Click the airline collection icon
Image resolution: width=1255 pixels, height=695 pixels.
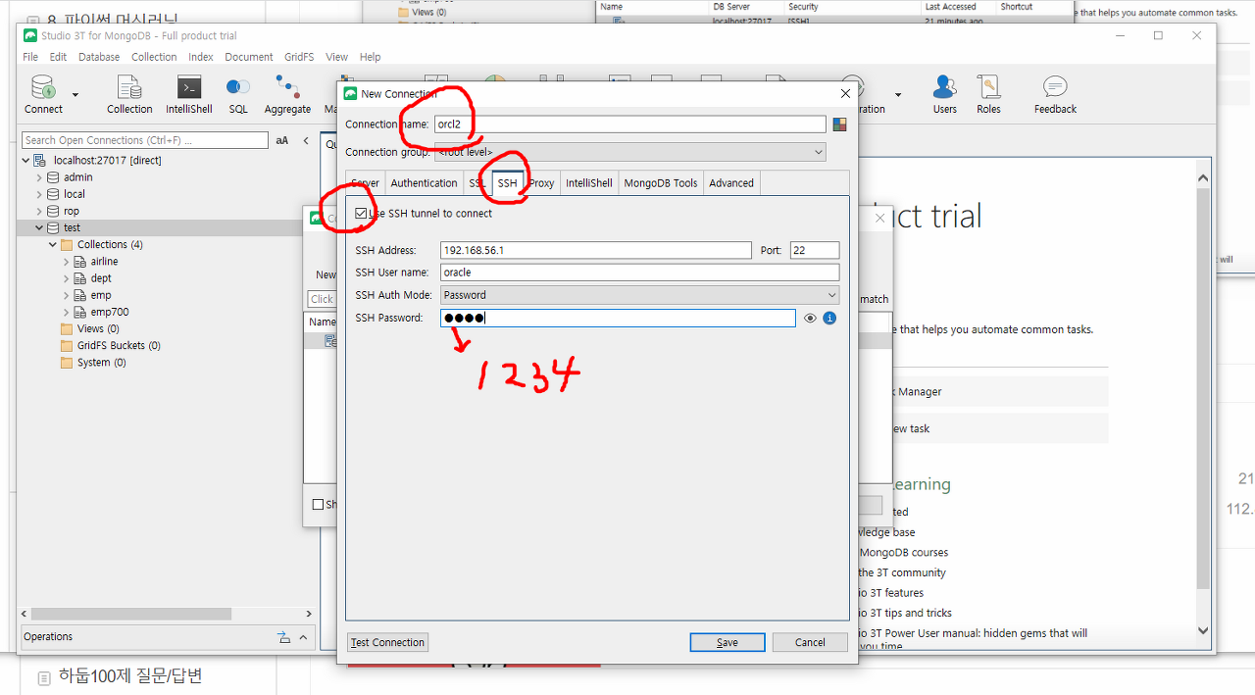[x=80, y=262]
